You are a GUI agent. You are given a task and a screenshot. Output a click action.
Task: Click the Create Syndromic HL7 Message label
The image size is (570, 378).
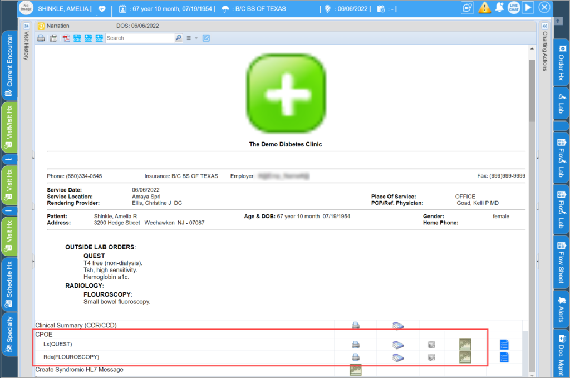point(79,370)
